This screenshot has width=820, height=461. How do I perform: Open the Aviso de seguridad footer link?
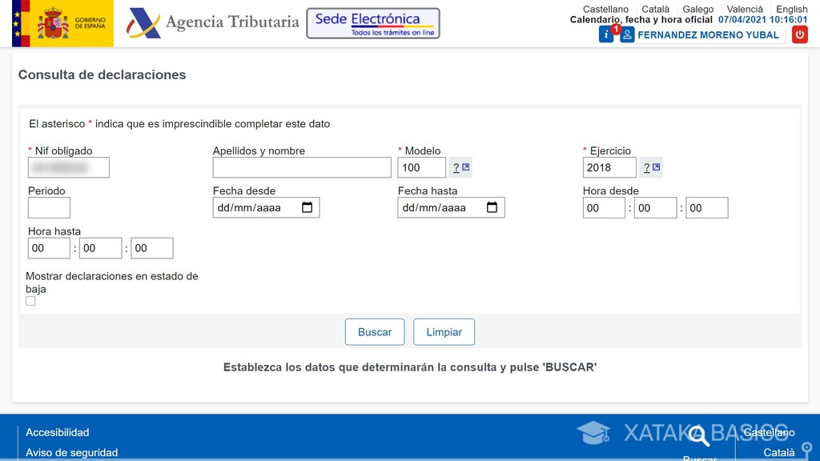click(x=71, y=453)
